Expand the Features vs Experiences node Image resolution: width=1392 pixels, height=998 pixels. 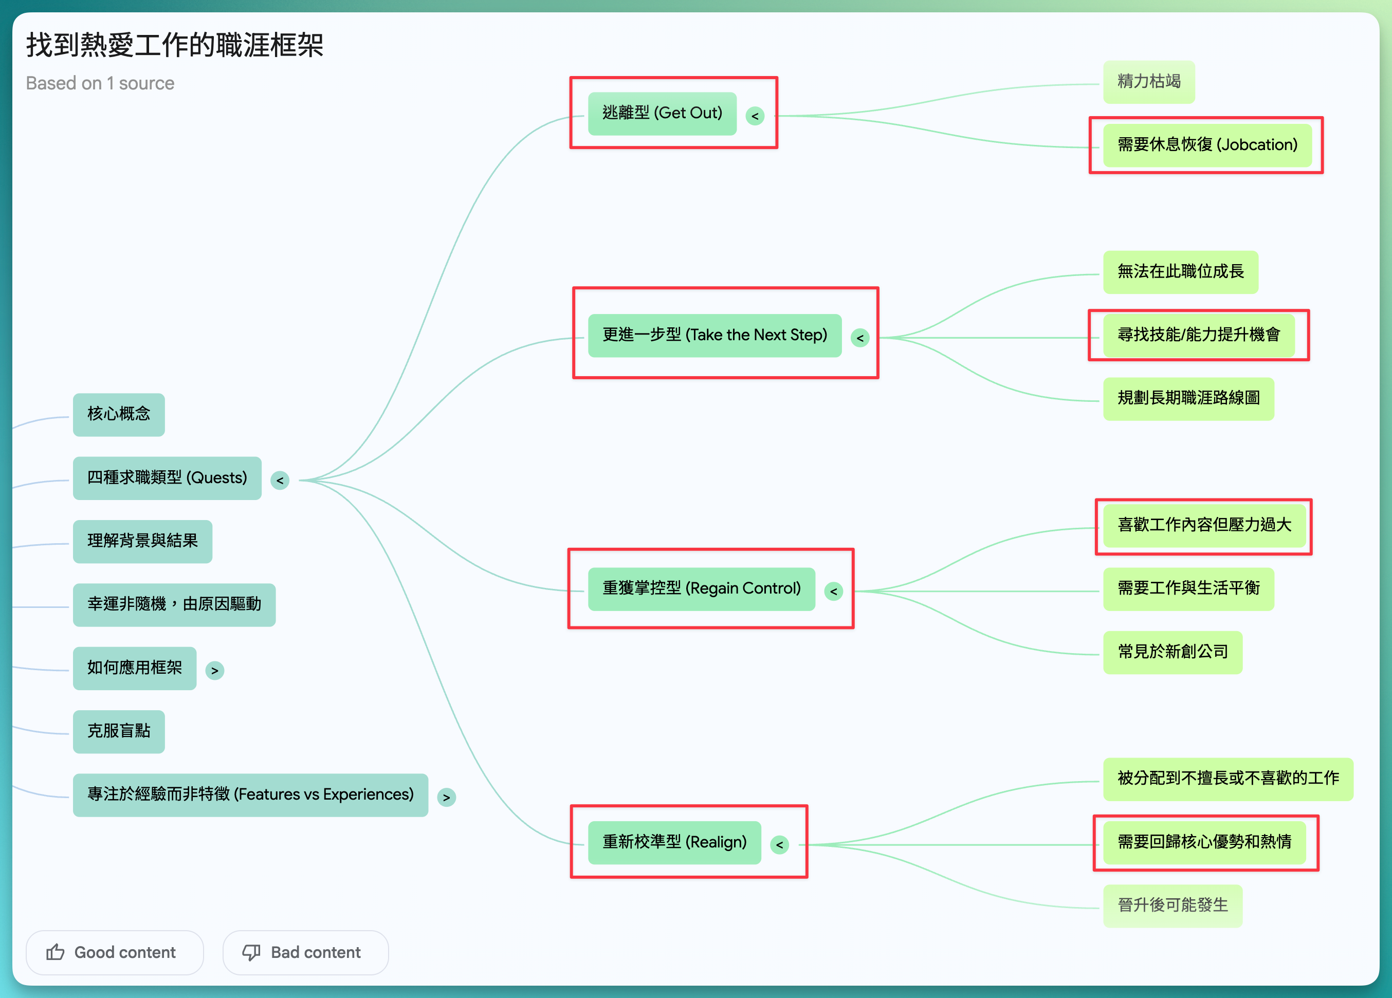[446, 797]
